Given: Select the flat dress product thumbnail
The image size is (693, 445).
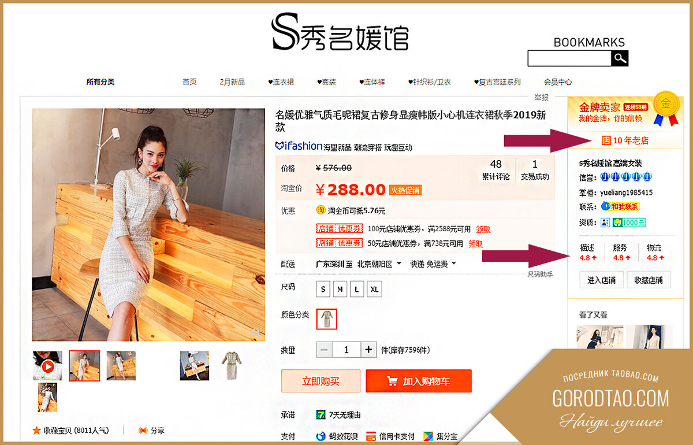Looking at the screenshot, I should point(231,365).
